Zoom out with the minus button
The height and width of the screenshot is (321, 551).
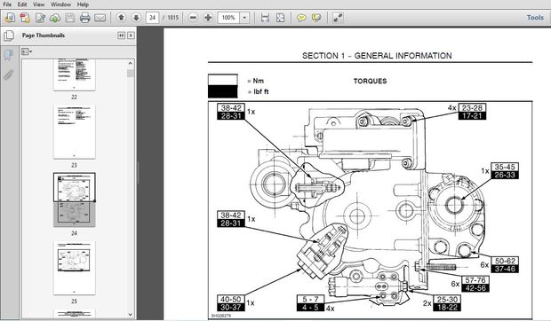[x=193, y=18]
